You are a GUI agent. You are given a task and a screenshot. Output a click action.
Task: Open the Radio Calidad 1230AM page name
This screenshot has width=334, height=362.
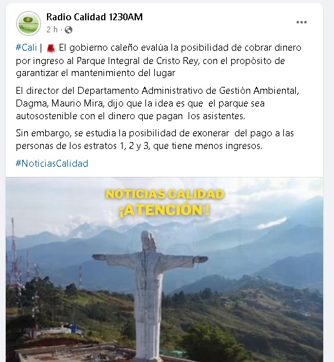(95, 17)
